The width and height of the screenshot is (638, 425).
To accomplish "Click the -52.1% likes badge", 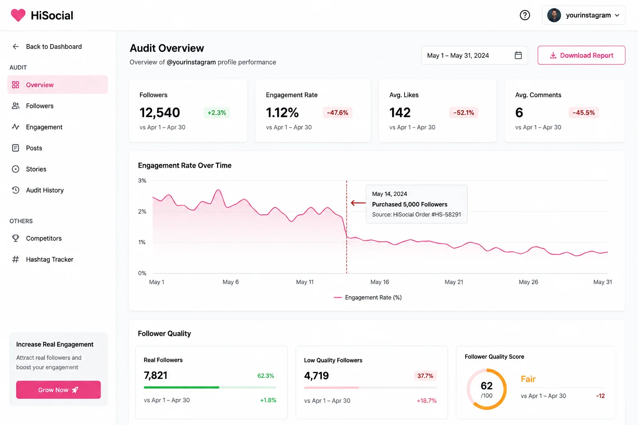I will tap(464, 112).
